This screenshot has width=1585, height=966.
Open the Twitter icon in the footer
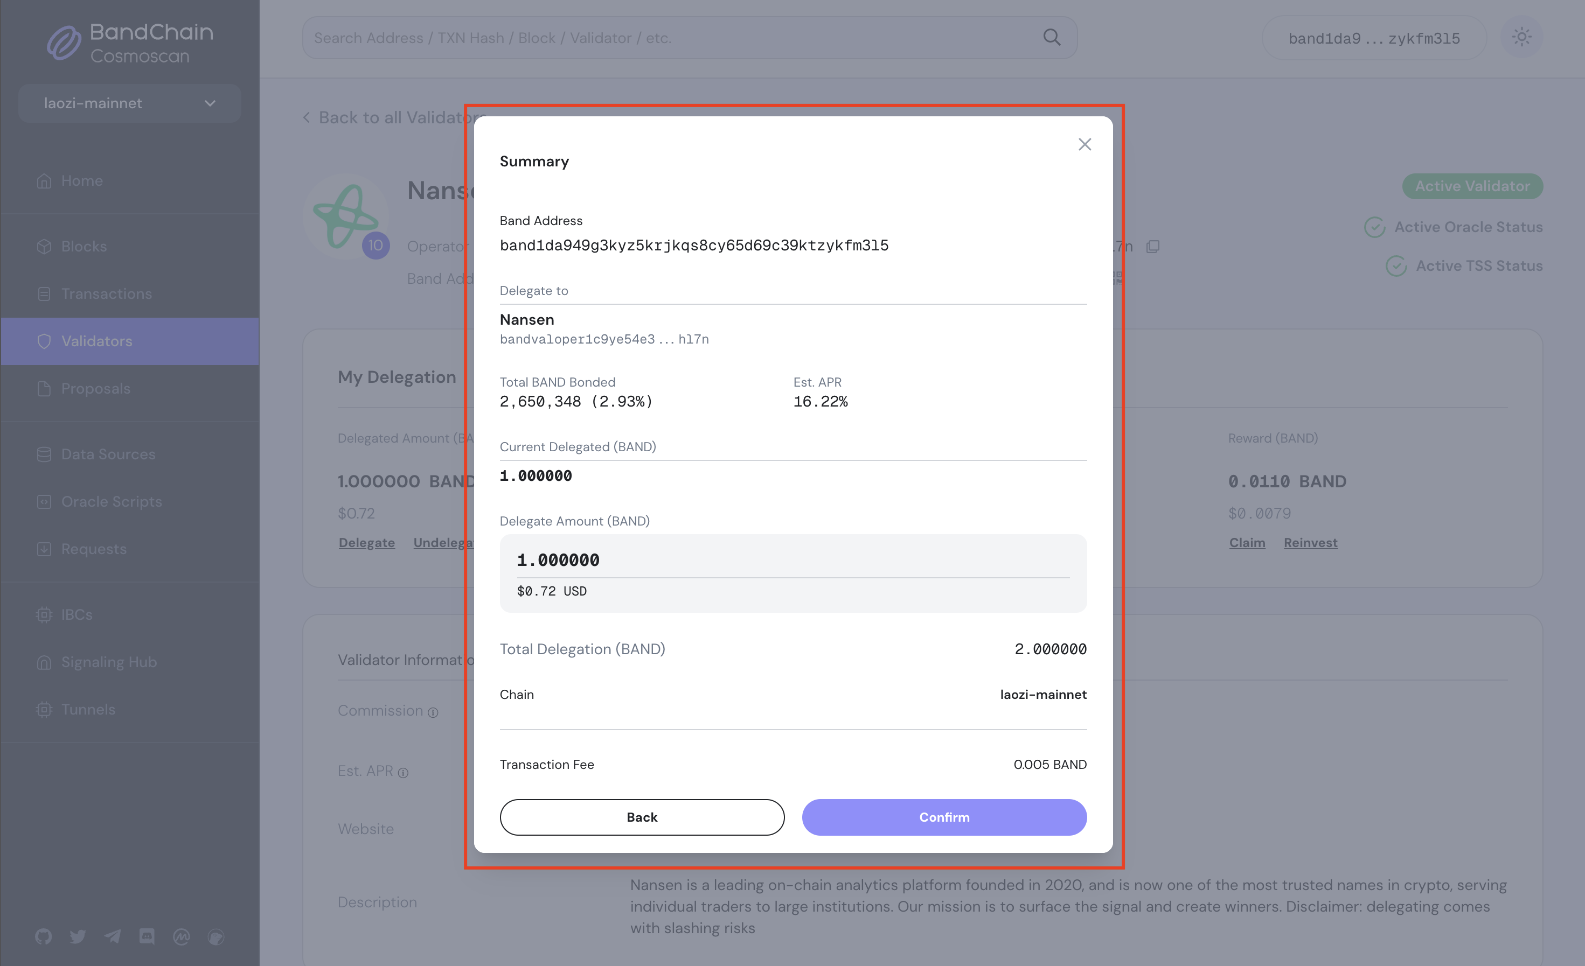click(78, 936)
